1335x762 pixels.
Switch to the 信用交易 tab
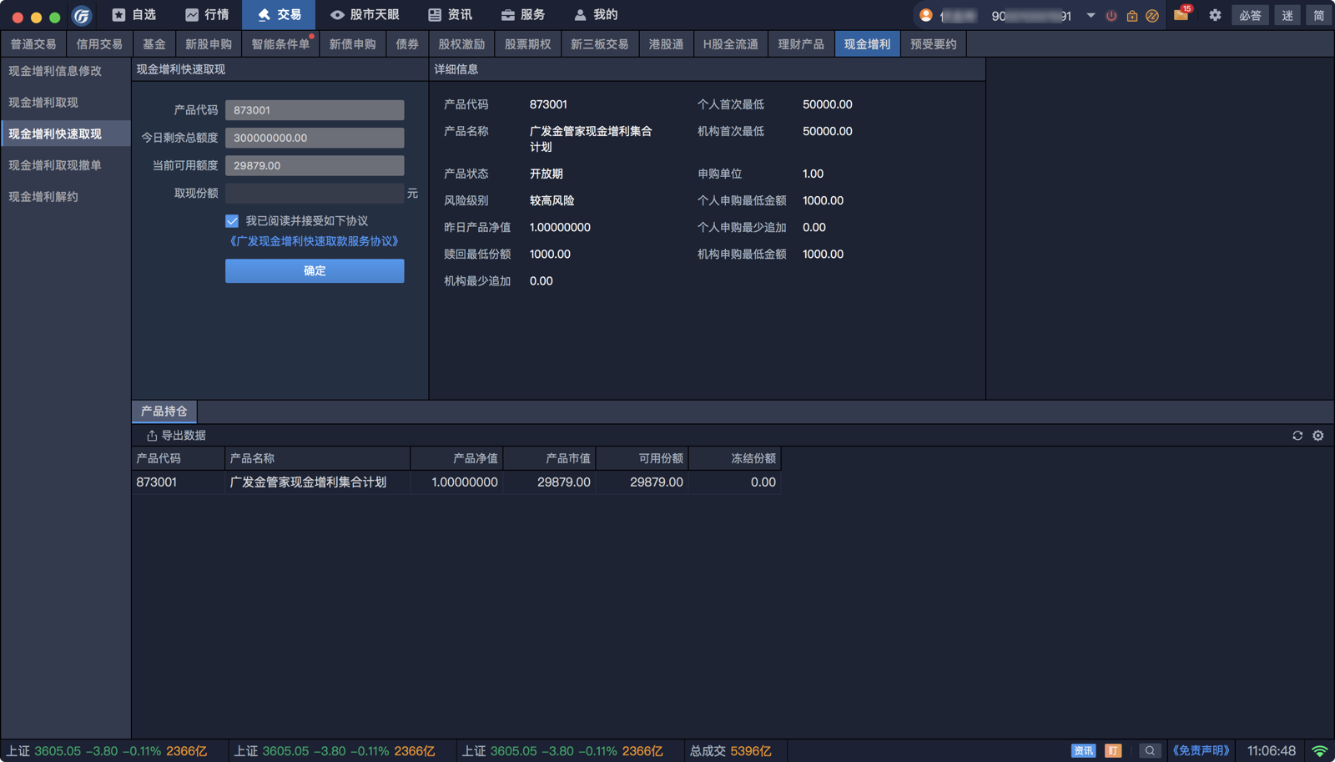99,44
